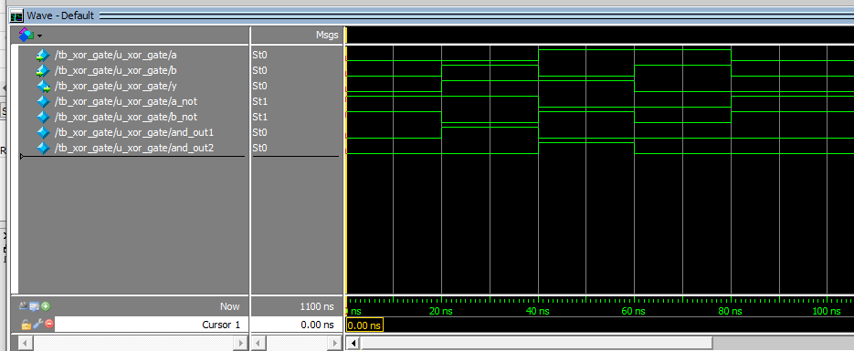Click the Edit grid and timeline icon
Screen dimensions: 854x351
pyautogui.click(x=36, y=306)
